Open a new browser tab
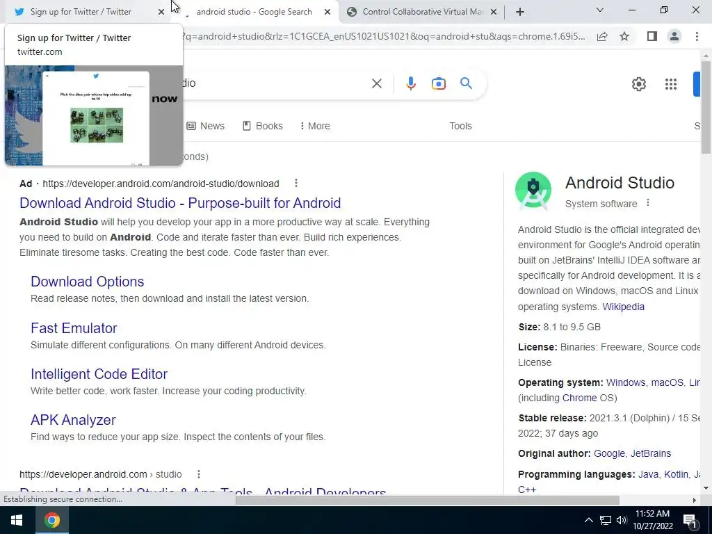 coord(520,12)
